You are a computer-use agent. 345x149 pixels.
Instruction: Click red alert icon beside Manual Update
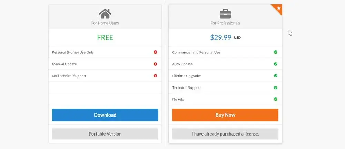(155, 64)
